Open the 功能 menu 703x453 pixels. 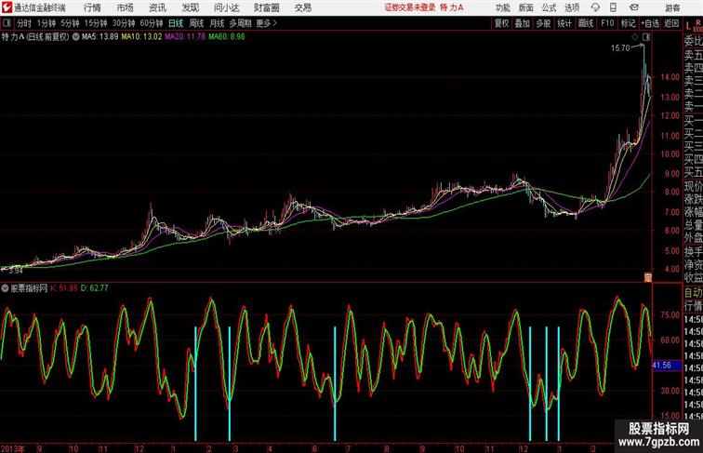point(502,7)
